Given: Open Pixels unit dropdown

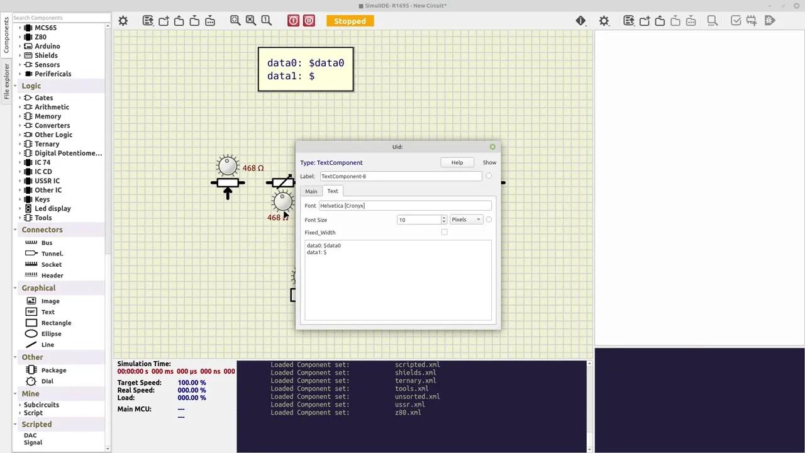Looking at the screenshot, I should [466, 220].
